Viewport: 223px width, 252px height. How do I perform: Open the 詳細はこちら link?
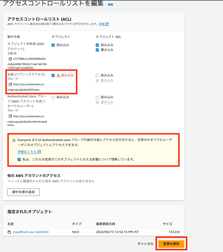pos(27,152)
